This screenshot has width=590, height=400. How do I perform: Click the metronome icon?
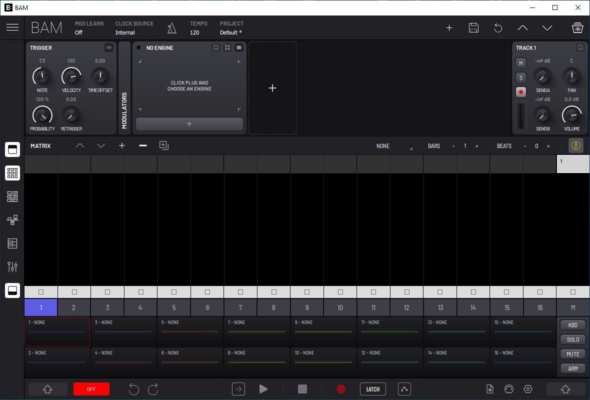pyautogui.click(x=172, y=28)
